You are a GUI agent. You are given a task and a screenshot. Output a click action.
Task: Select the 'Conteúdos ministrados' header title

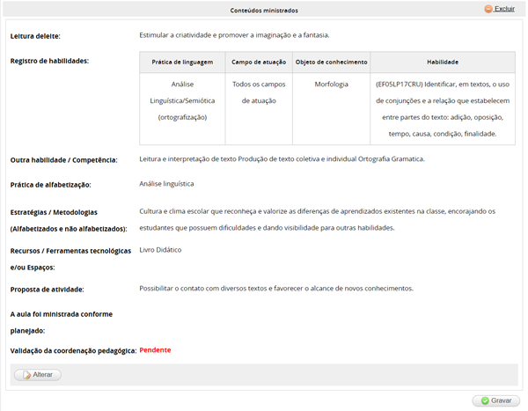264,11
